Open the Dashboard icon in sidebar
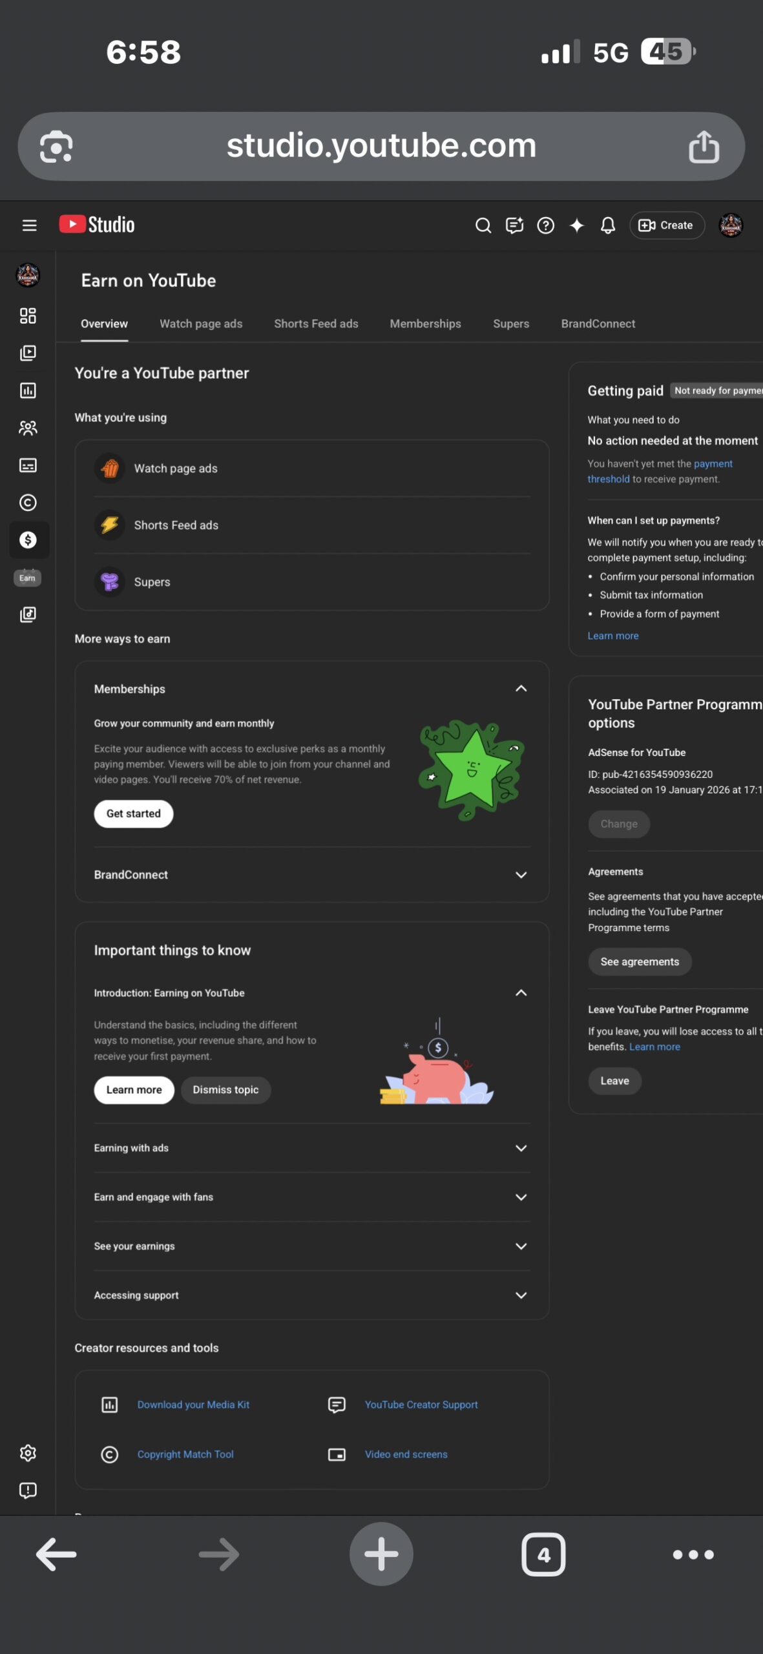 pyautogui.click(x=28, y=316)
